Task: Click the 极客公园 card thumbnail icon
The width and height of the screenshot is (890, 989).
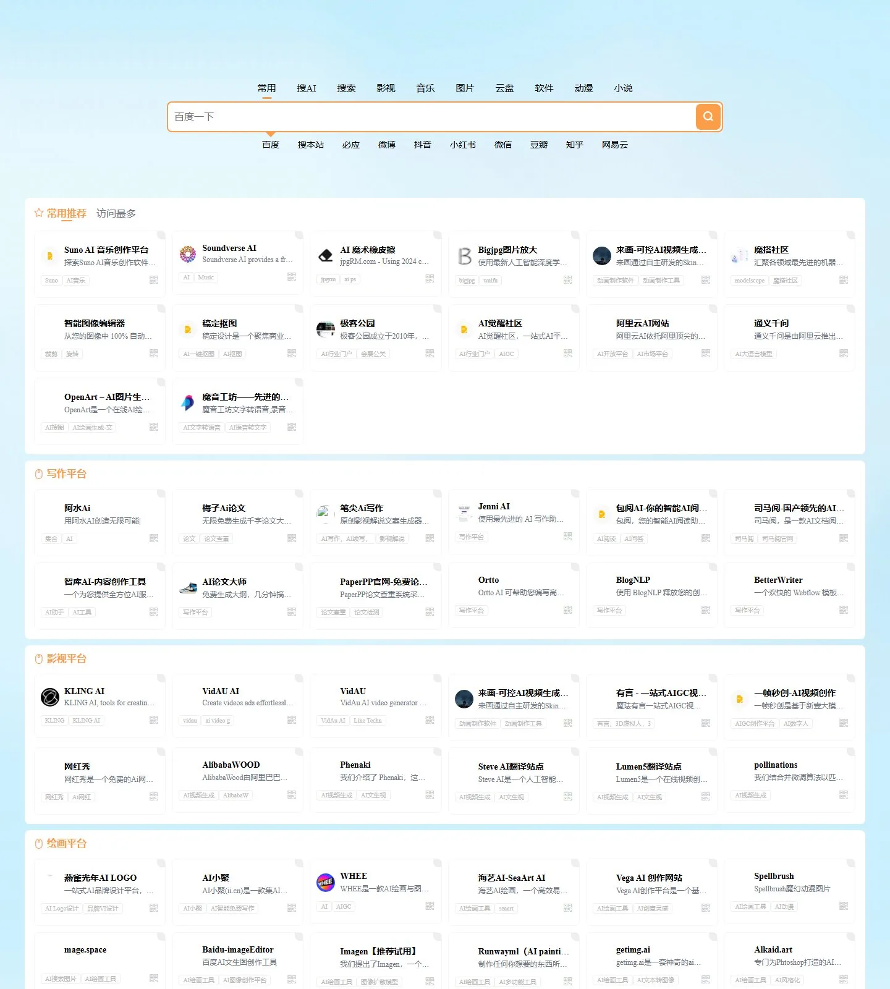Action: tap(325, 329)
